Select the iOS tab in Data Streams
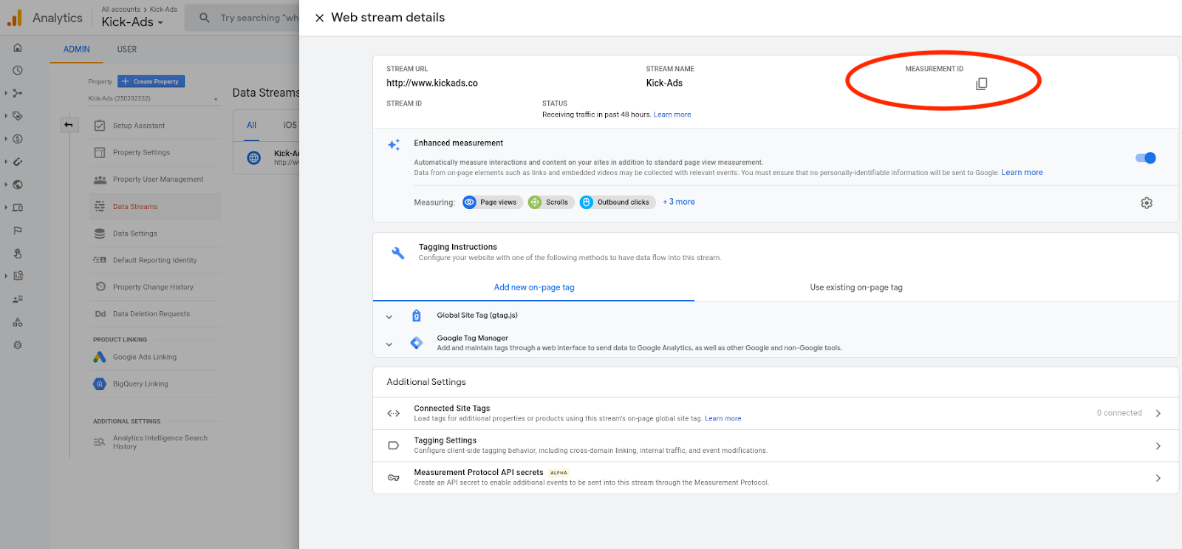 [290, 125]
